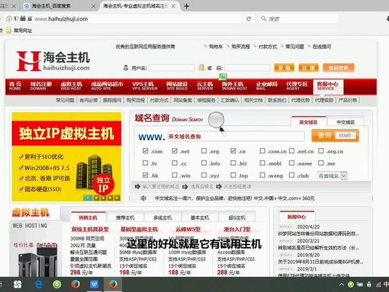Click the speaker announcement icon
The width and height of the screenshot is (389, 292).
click(x=143, y=198)
